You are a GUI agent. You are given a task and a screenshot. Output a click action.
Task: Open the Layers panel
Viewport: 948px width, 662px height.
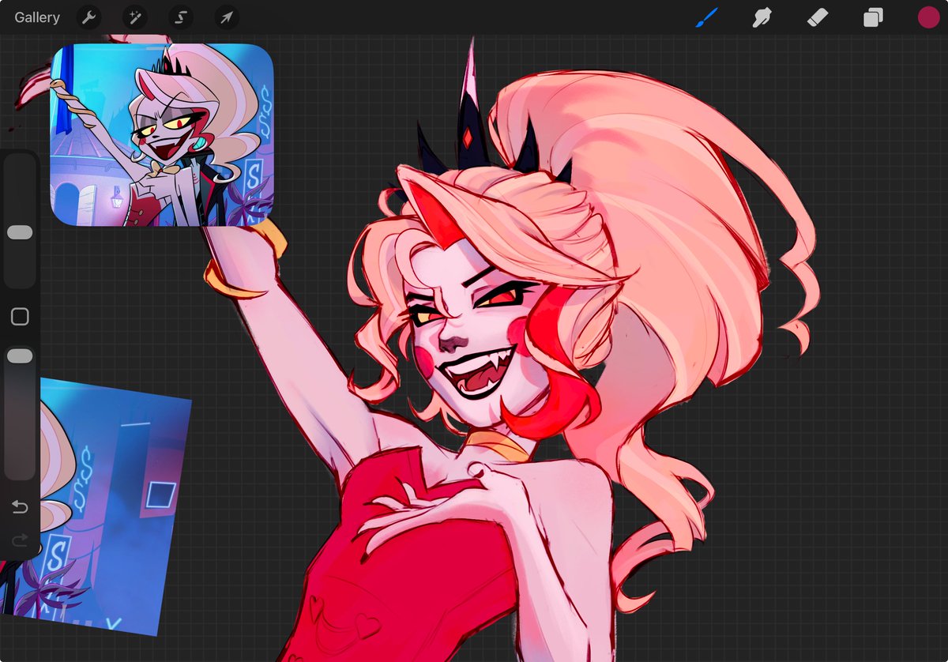[x=873, y=17]
